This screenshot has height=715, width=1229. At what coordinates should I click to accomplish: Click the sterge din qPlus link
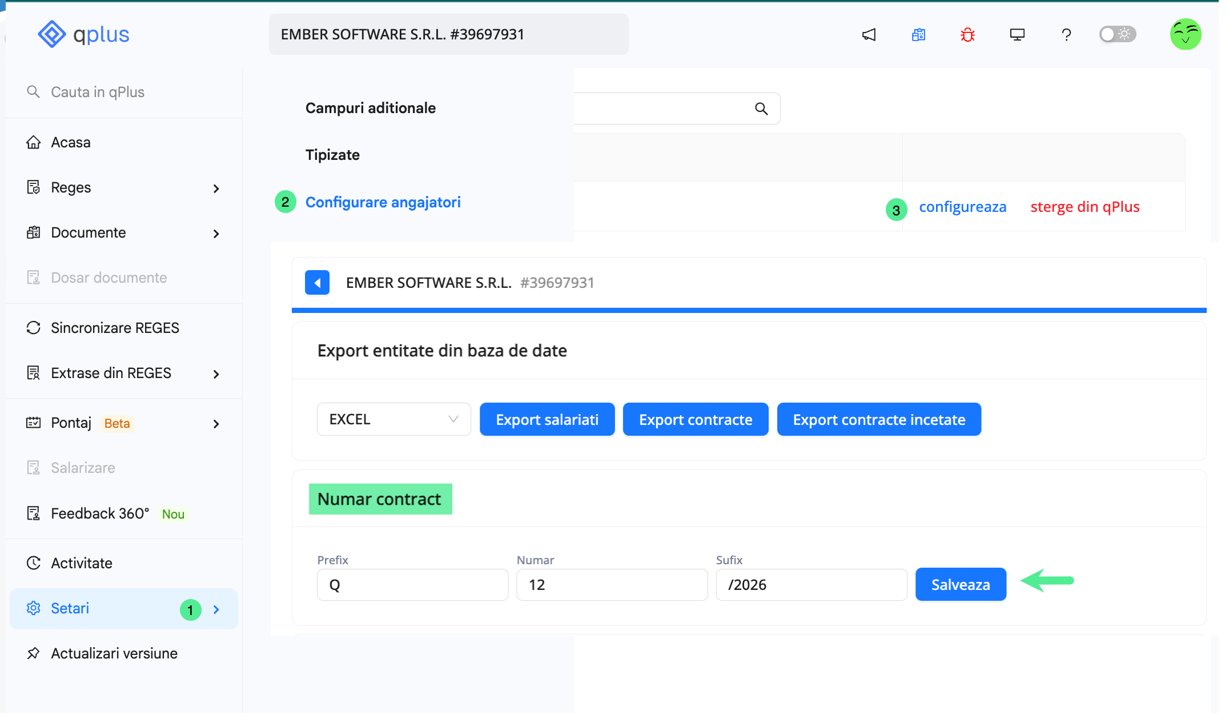point(1085,207)
